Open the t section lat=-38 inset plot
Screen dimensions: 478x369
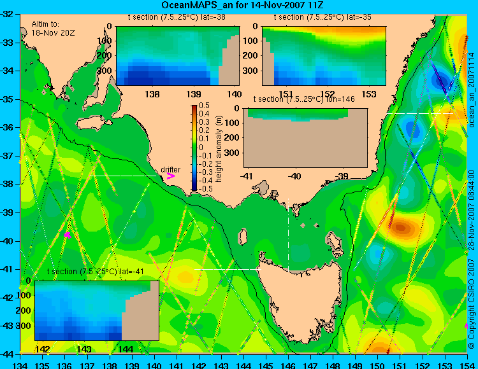pos(178,56)
